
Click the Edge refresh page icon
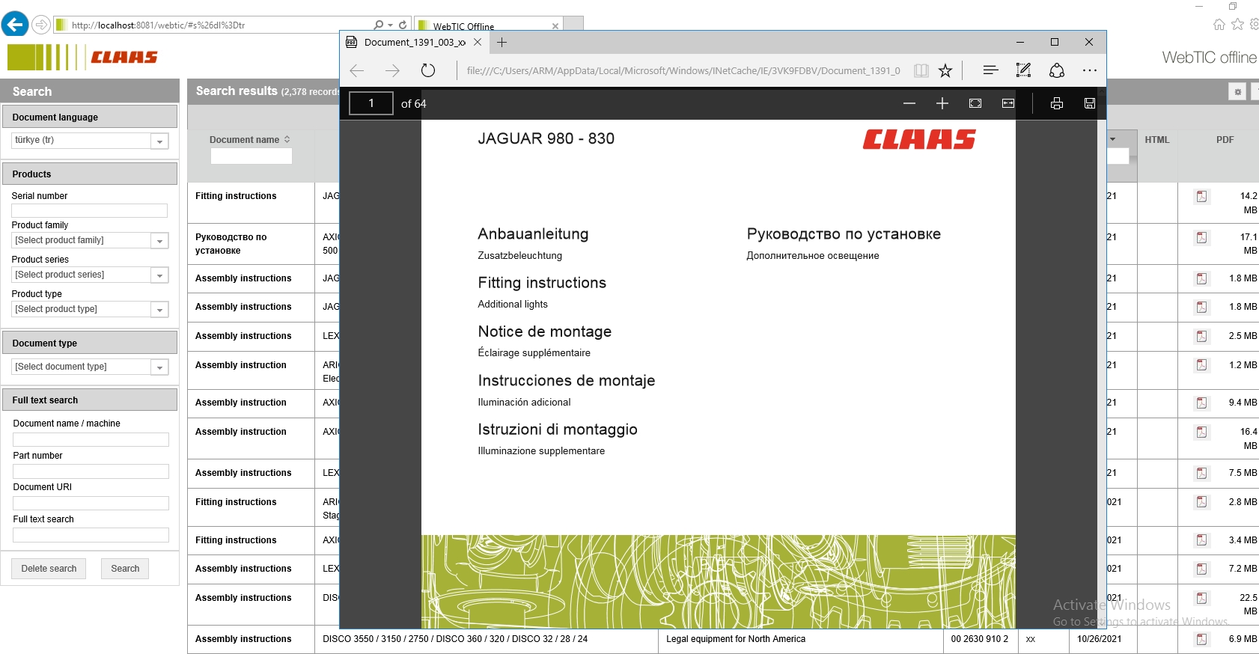click(x=428, y=70)
